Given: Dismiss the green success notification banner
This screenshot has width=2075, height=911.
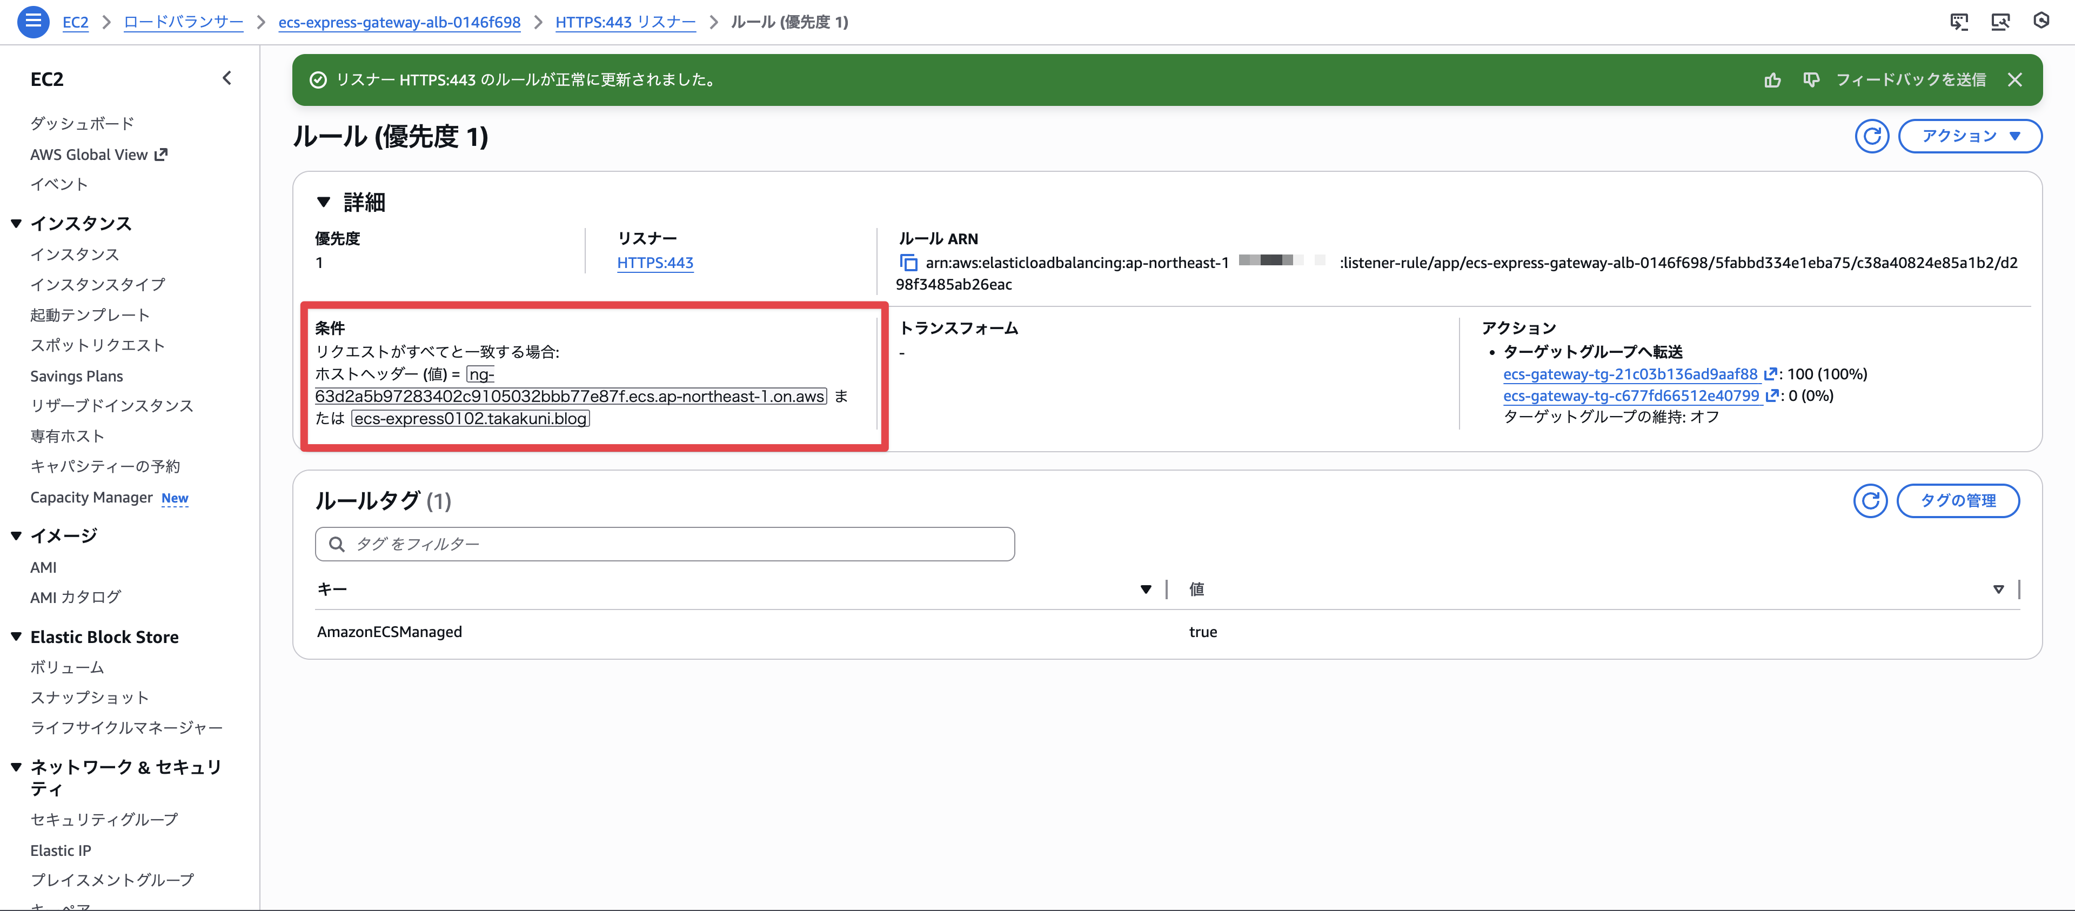Looking at the screenshot, I should pos(2014,80).
